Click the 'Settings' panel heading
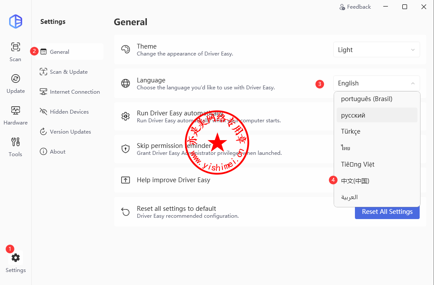This screenshot has height=285, width=434. pos(53,22)
